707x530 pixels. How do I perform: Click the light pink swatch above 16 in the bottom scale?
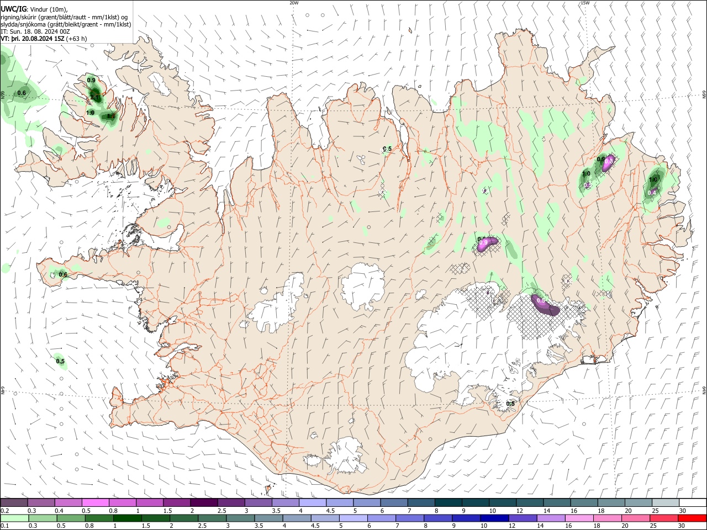click(x=579, y=518)
